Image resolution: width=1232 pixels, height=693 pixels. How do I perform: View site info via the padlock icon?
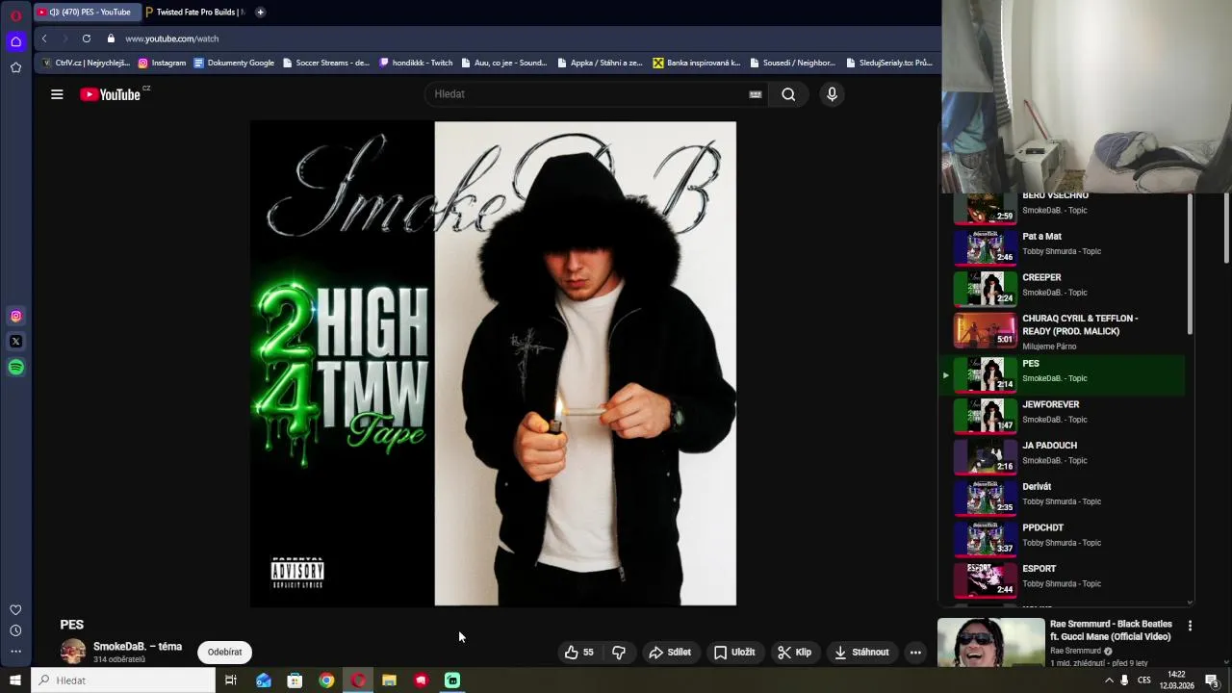(111, 38)
